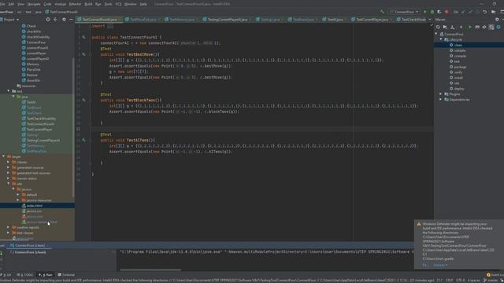Open the Build menu

[88, 4]
